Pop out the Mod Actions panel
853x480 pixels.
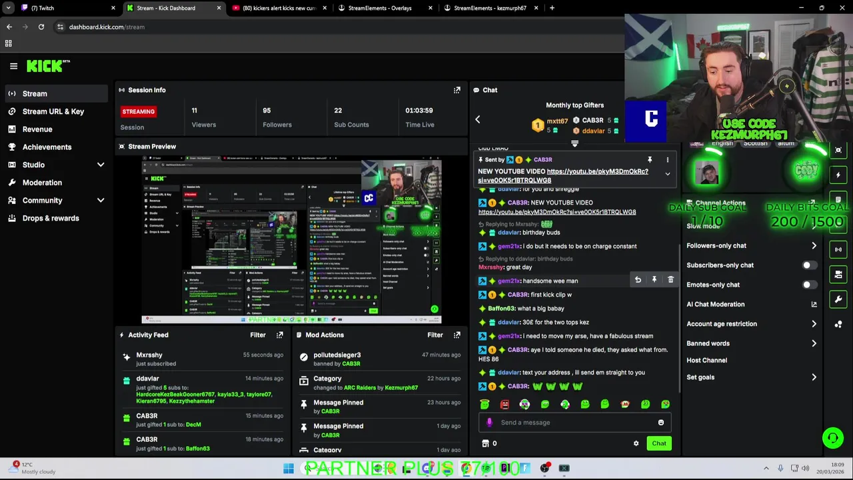click(457, 335)
